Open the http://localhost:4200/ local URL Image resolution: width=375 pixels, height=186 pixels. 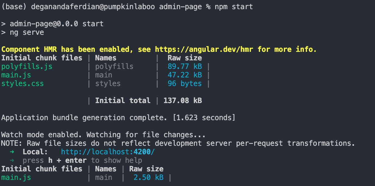(108, 152)
